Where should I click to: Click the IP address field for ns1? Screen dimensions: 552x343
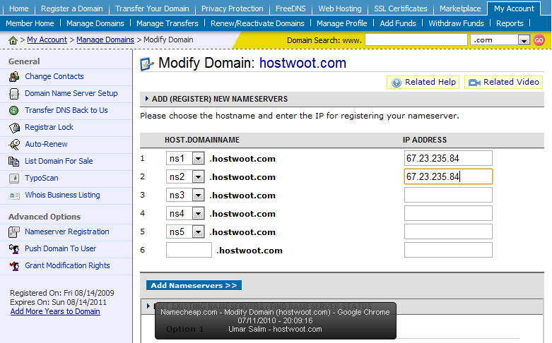pos(448,158)
